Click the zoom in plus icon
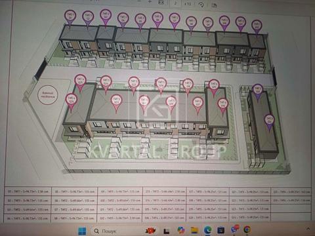Image resolution: width=315 pixels, height=236 pixels. (150, 2)
